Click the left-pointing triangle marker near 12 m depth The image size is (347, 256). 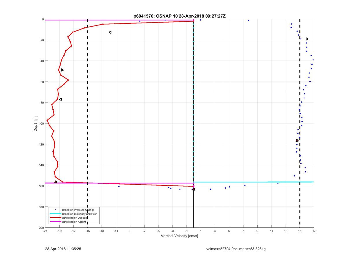[x=110, y=32]
